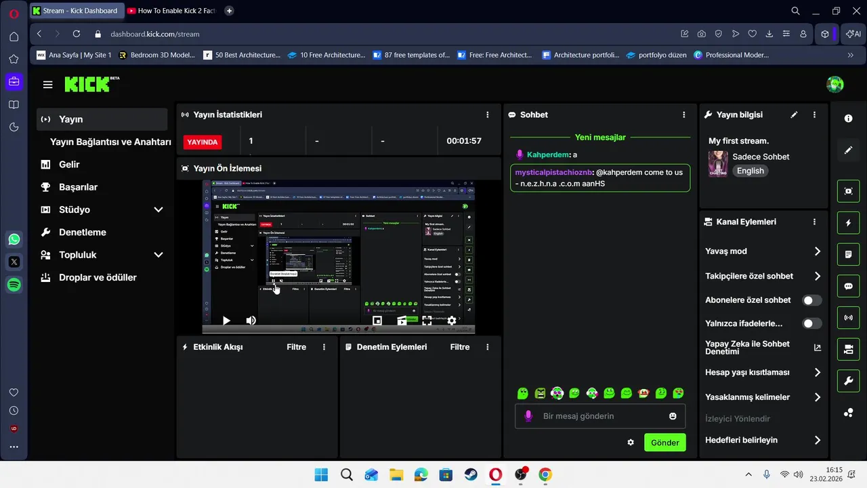Edit stream info with pencil icon in Yayın bilgisi
The width and height of the screenshot is (867, 488).
click(795, 115)
